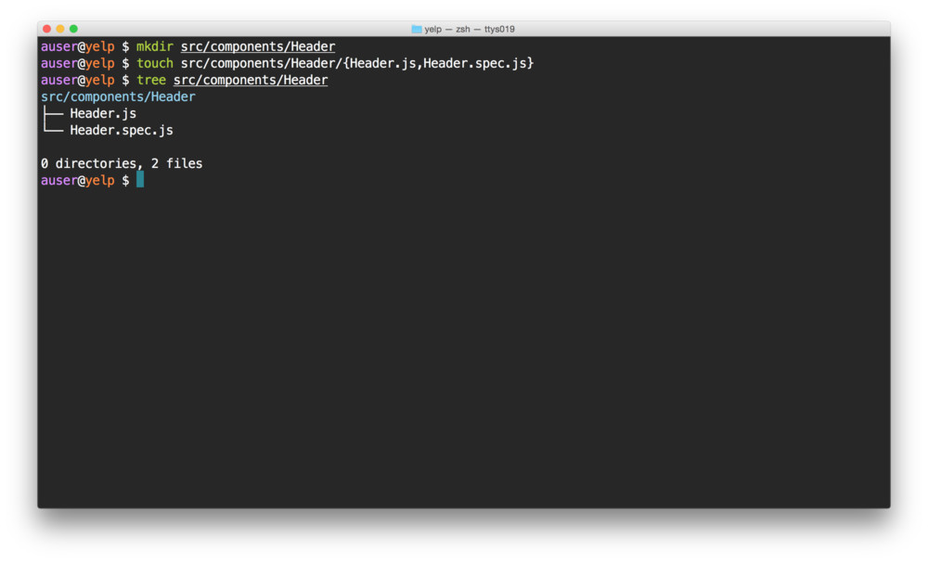Image resolution: width=928 pixels, height=562 pixels.
Task: Close the terminal window with red button
Action: coord(47,29)
